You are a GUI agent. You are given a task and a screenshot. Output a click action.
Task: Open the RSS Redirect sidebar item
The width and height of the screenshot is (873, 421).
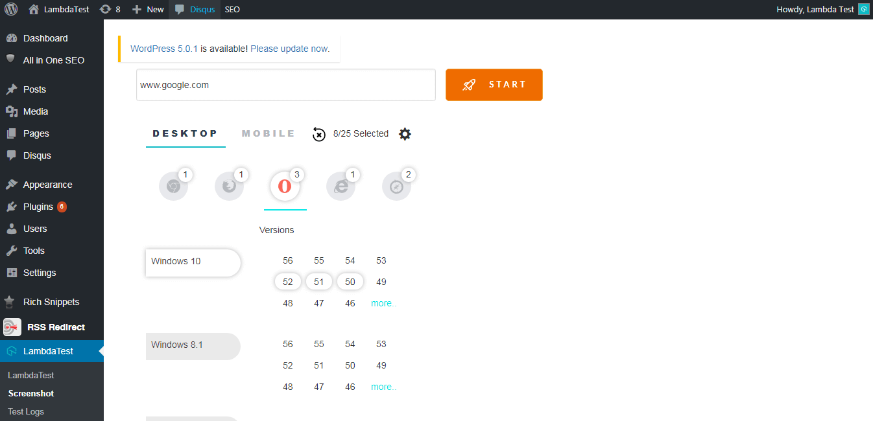click(55, 327)
